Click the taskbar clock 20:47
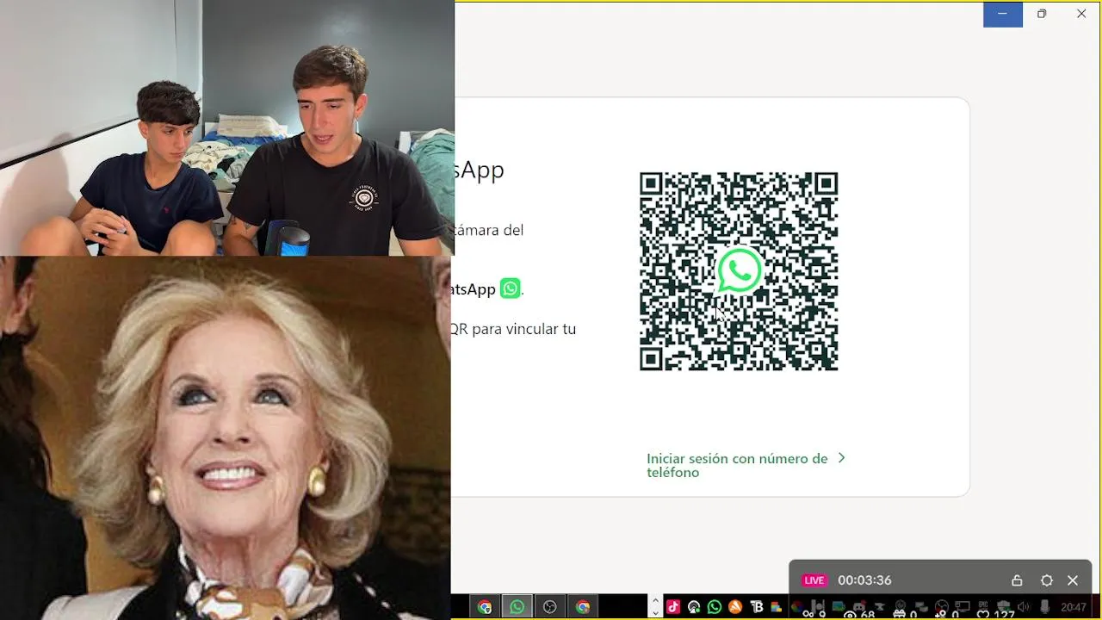Image resolution: width=1102 pixels, height=620 pixels. tap(1074, 608)
